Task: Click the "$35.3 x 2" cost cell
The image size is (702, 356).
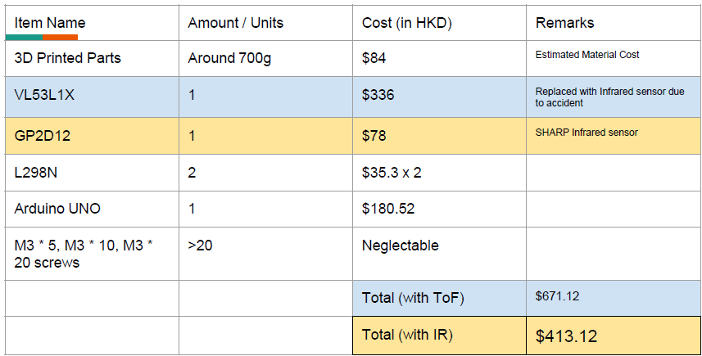Action: coord(392,173)
